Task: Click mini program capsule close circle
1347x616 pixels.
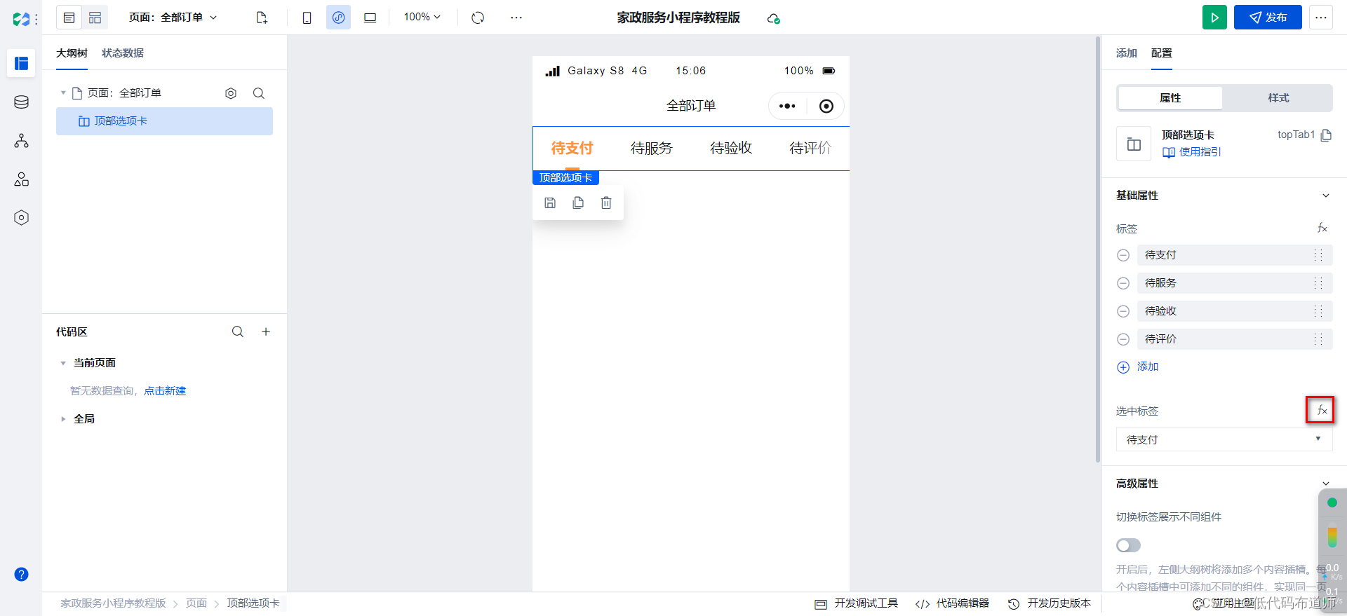Action: 826,106
